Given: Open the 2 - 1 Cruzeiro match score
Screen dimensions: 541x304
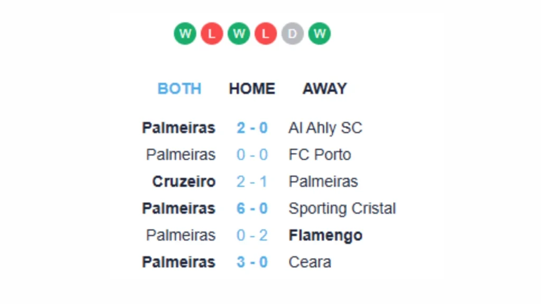Looking at the screenshot, I should [x=252, y=182].
